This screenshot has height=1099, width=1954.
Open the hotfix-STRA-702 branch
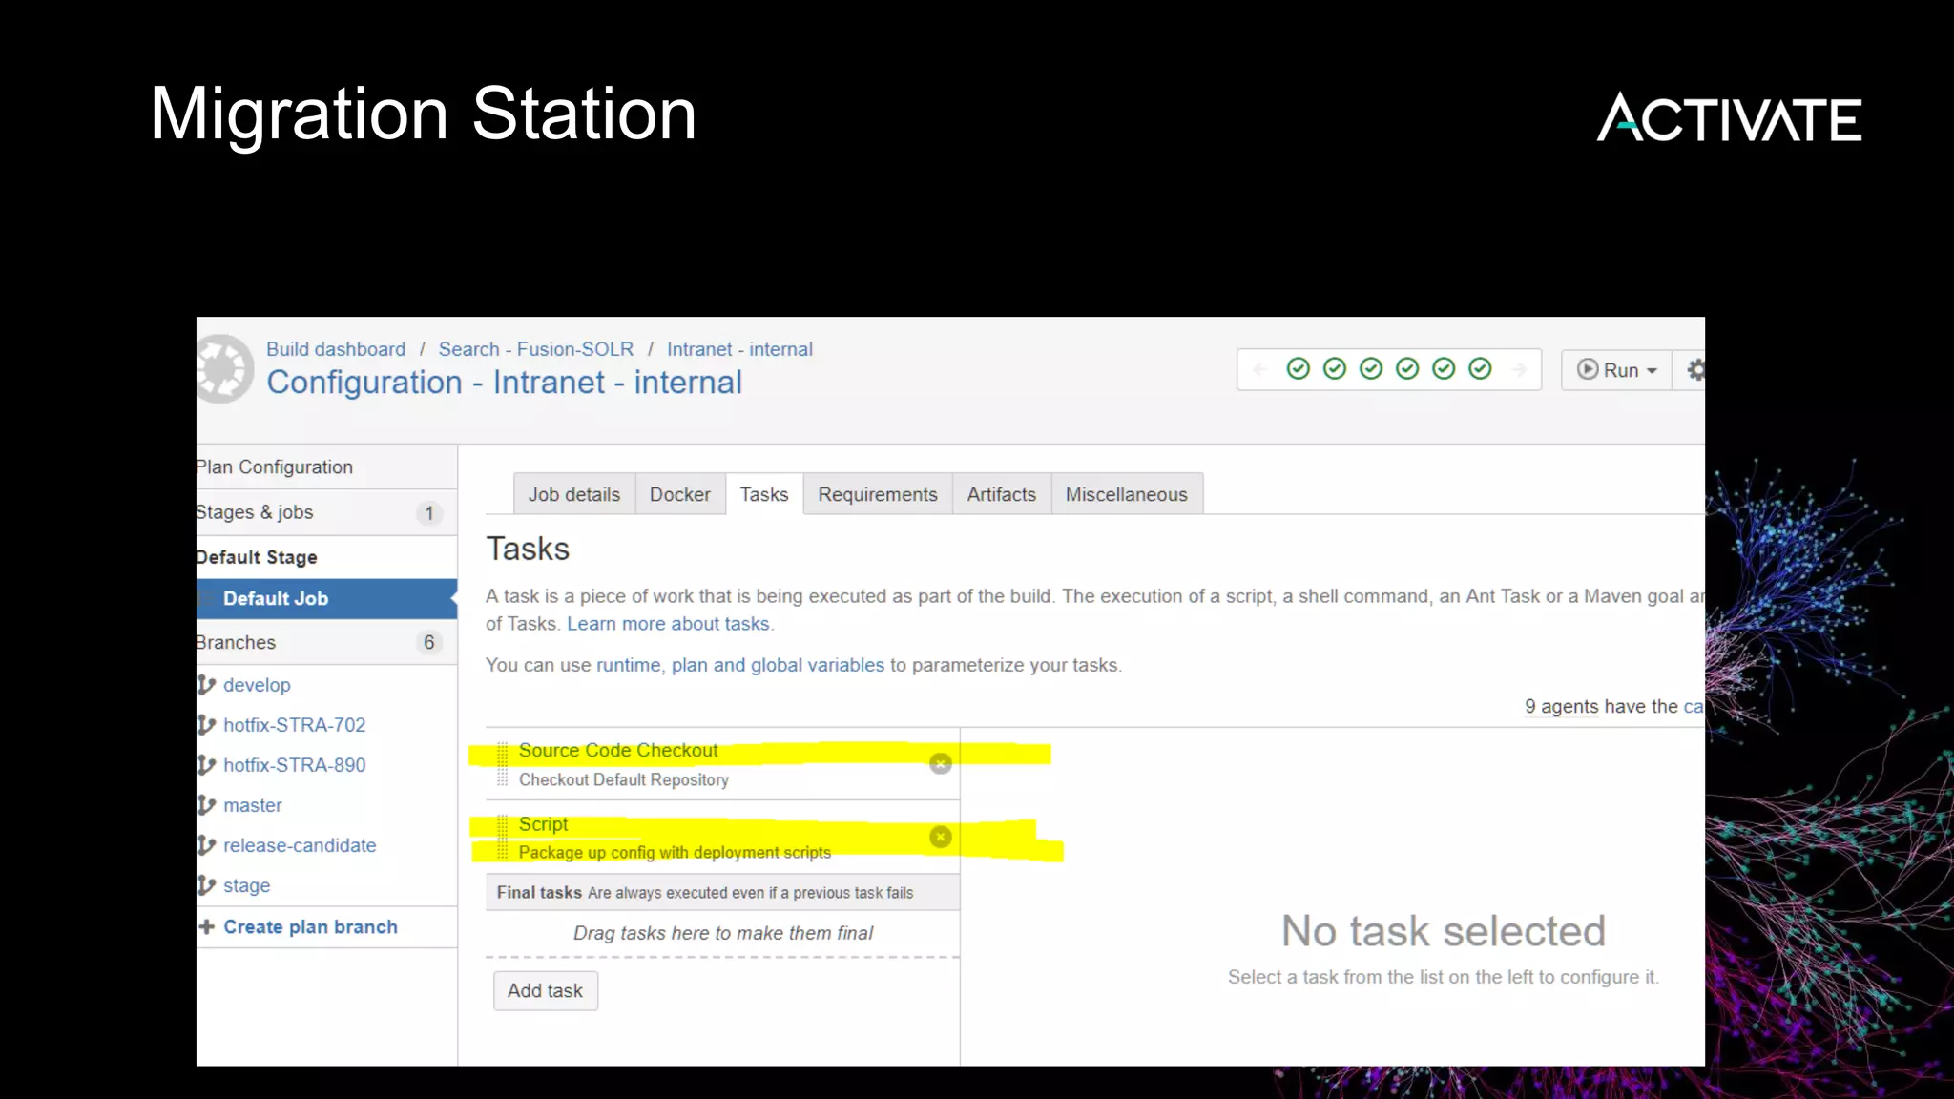tap(294, 725)
